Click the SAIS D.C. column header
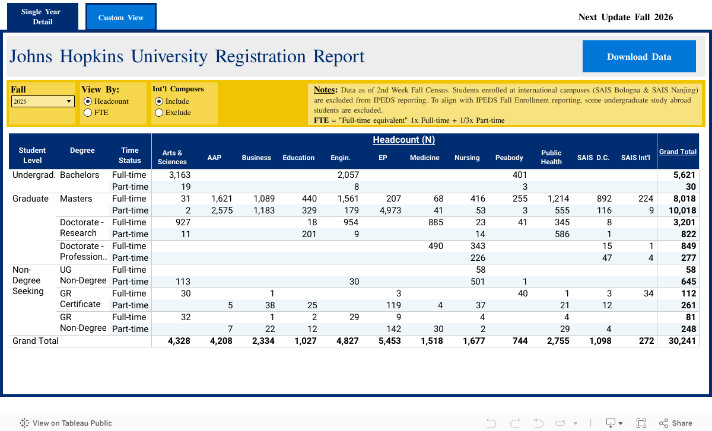This screenshot has width=712, height=431. pyautogui.click(x=593, y=158)
